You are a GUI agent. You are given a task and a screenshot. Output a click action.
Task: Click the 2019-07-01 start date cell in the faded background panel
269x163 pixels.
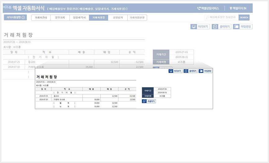182,52
